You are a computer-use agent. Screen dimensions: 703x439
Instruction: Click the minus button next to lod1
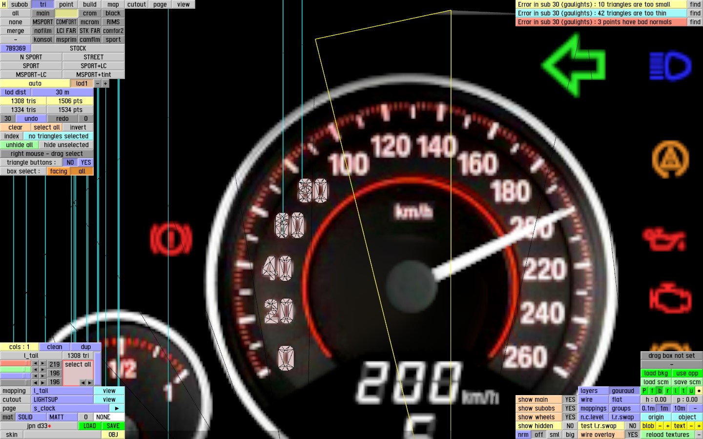(x=97, y=83)
